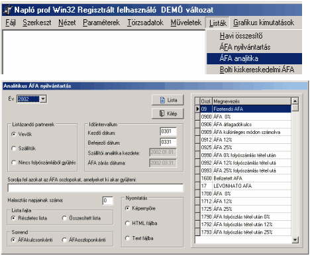Choose Bolti kiskereskedelmi ÁFA entry
Viewport: 310px width, 256px height.
(x=254, y=70)
